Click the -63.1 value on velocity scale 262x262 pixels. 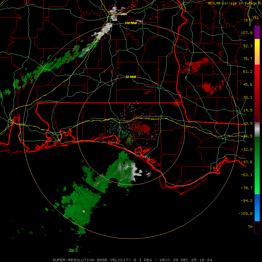click(x=247, y=175)
